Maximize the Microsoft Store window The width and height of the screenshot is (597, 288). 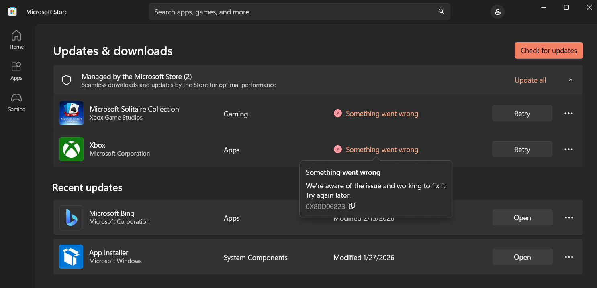tap(566, 7)
